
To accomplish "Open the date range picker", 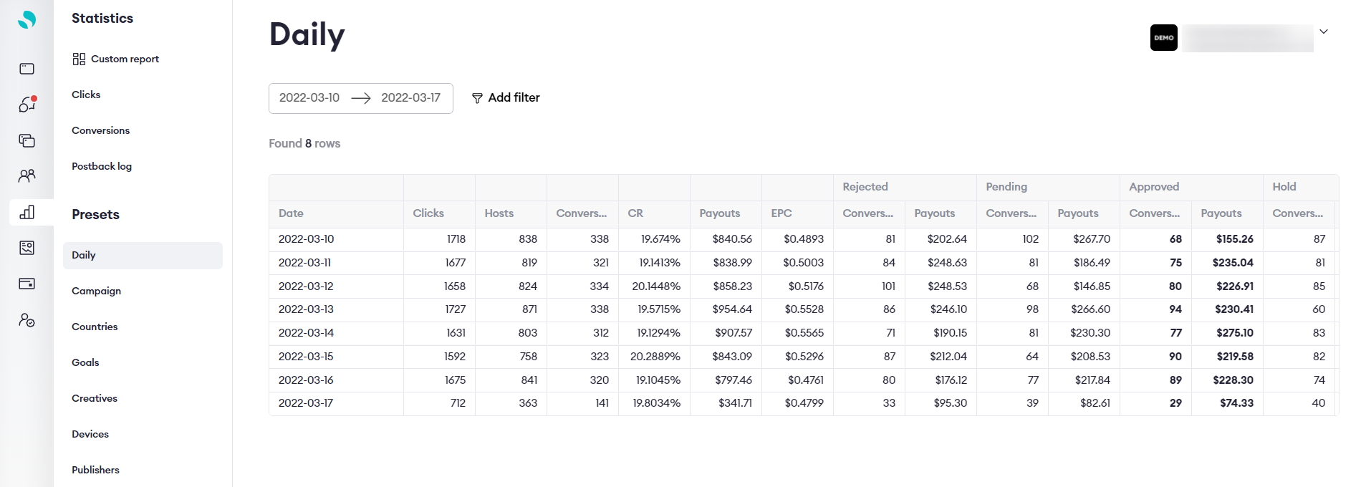I will [x=360, y=98].
